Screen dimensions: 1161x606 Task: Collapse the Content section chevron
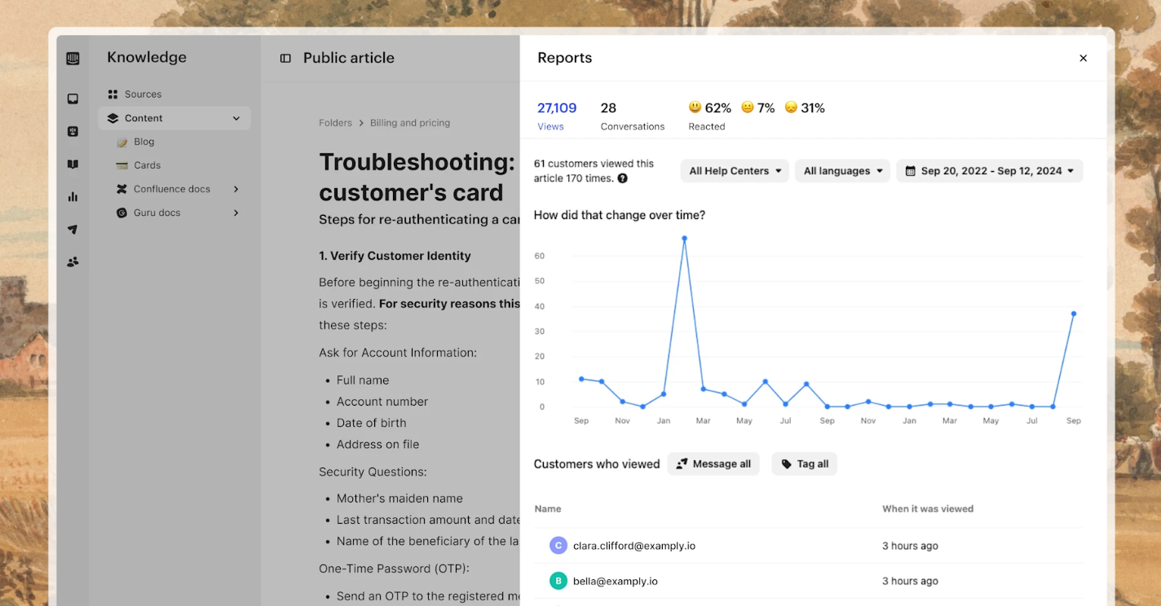click(x=236, y=118)
